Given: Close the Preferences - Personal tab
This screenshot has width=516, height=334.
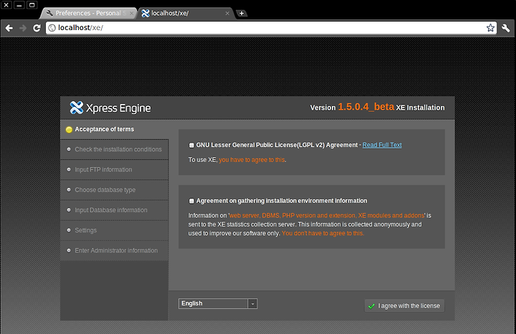Looking at the screenshot, I should (132, 13).
